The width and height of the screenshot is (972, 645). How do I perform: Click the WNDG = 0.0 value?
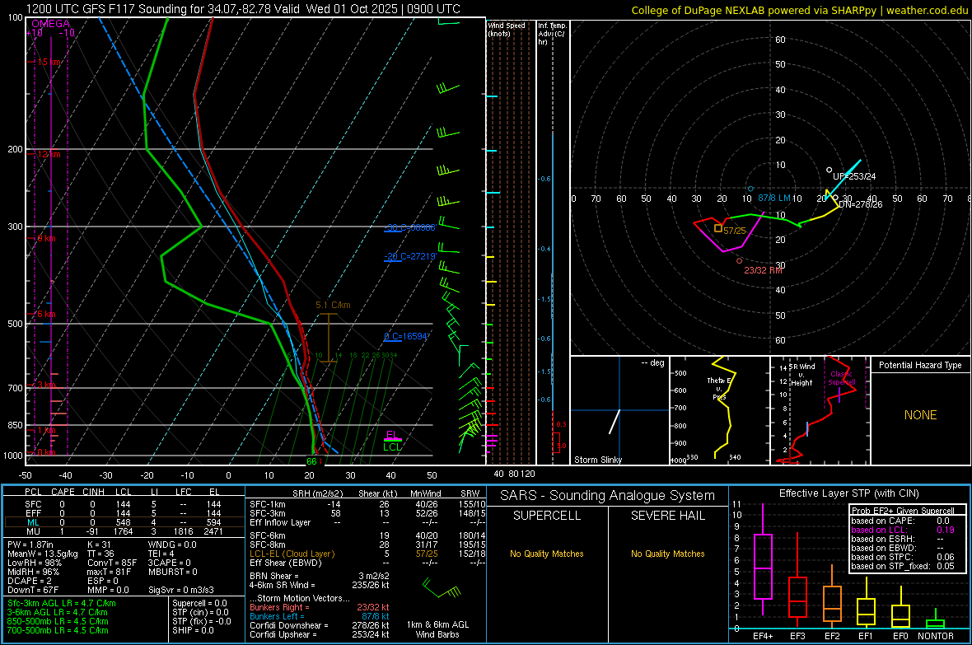click(x=172, y=545)
